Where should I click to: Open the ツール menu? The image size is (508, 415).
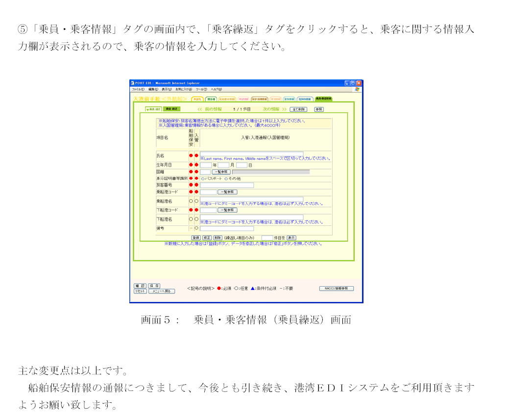point(201,89)
